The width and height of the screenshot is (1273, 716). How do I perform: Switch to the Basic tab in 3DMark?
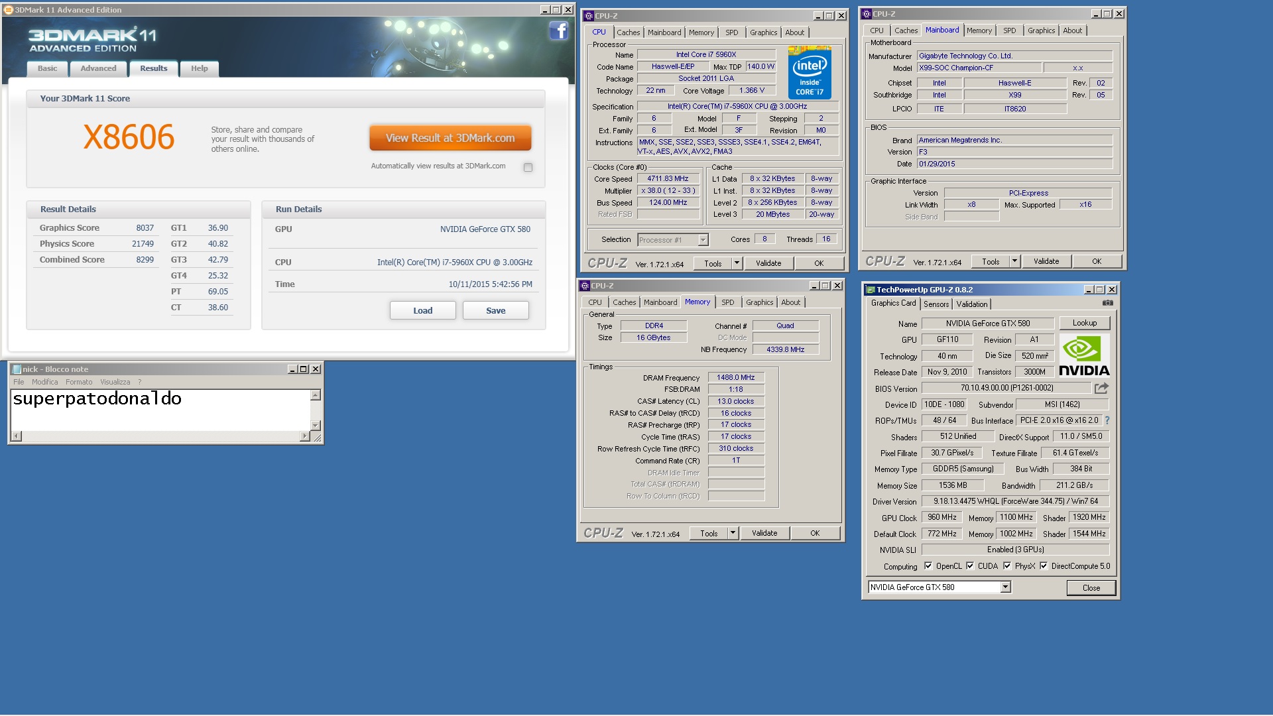[x=47, y=68]
